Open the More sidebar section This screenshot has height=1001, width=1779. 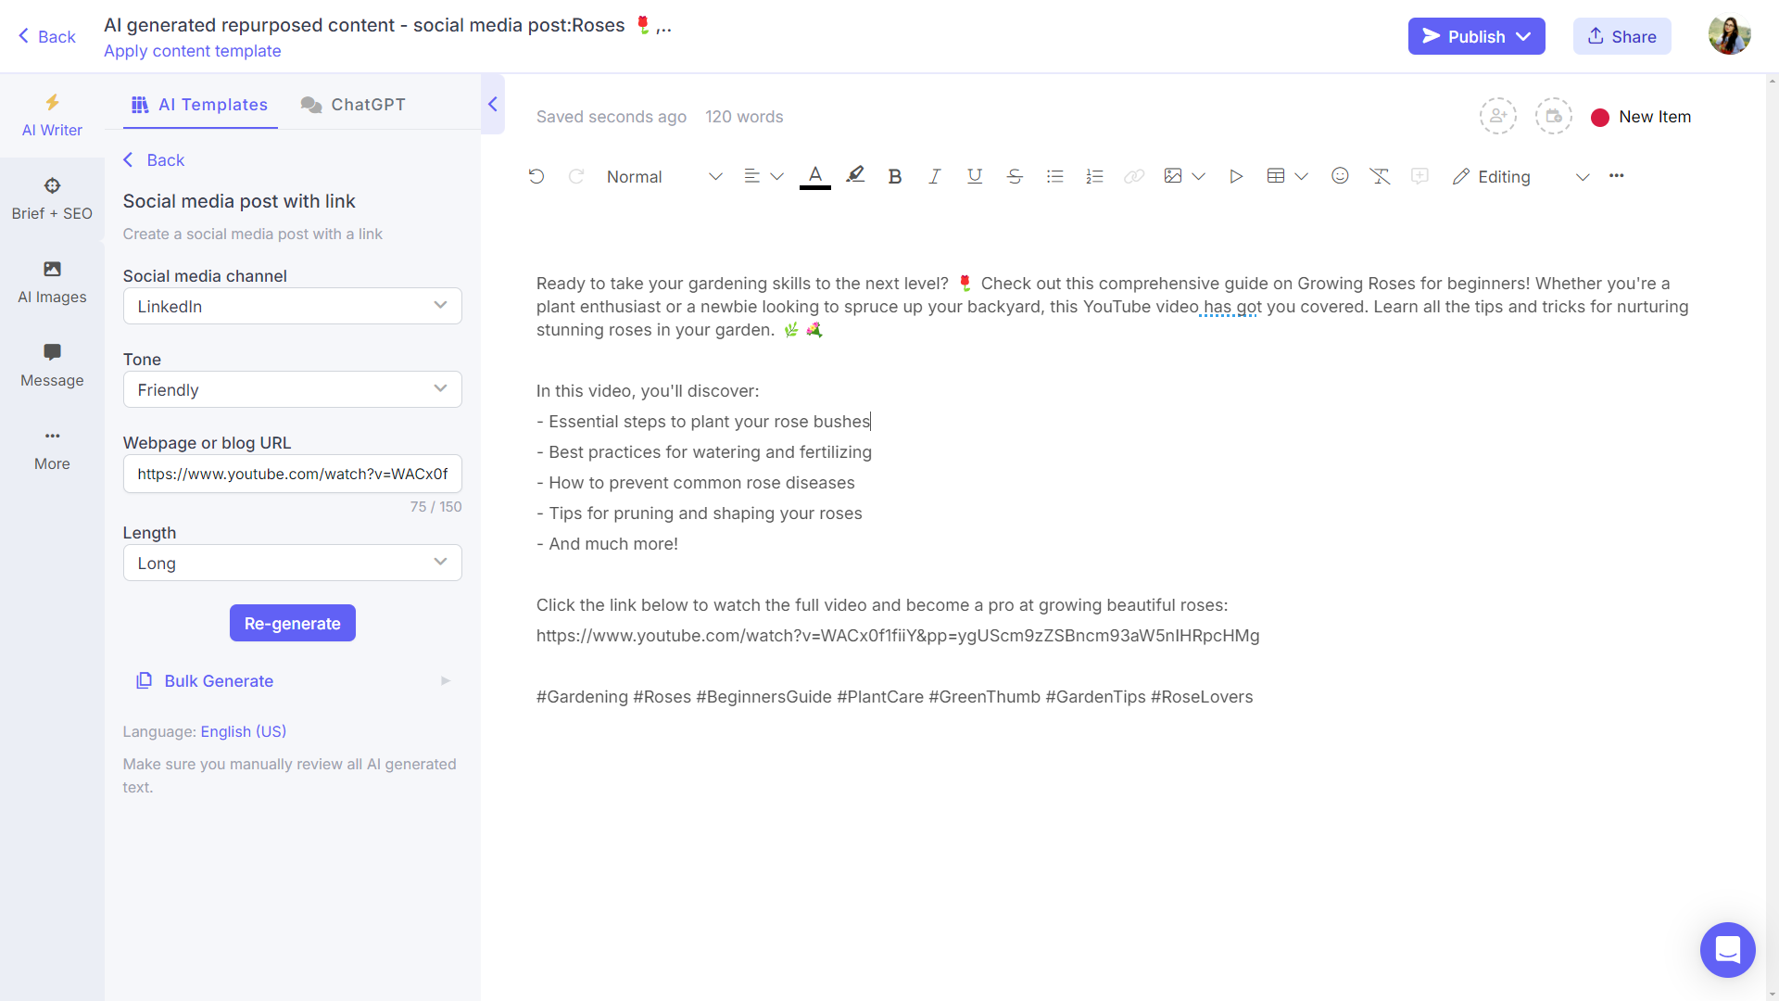52,450
